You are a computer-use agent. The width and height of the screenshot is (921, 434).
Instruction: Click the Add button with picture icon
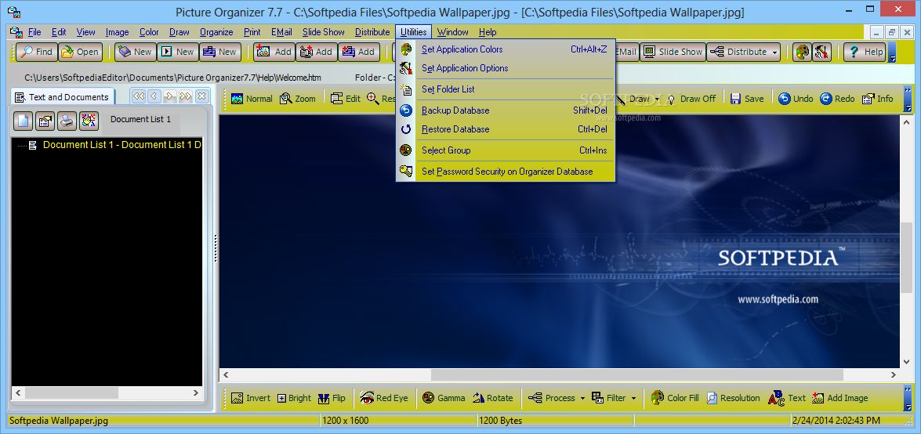point(274,52)
